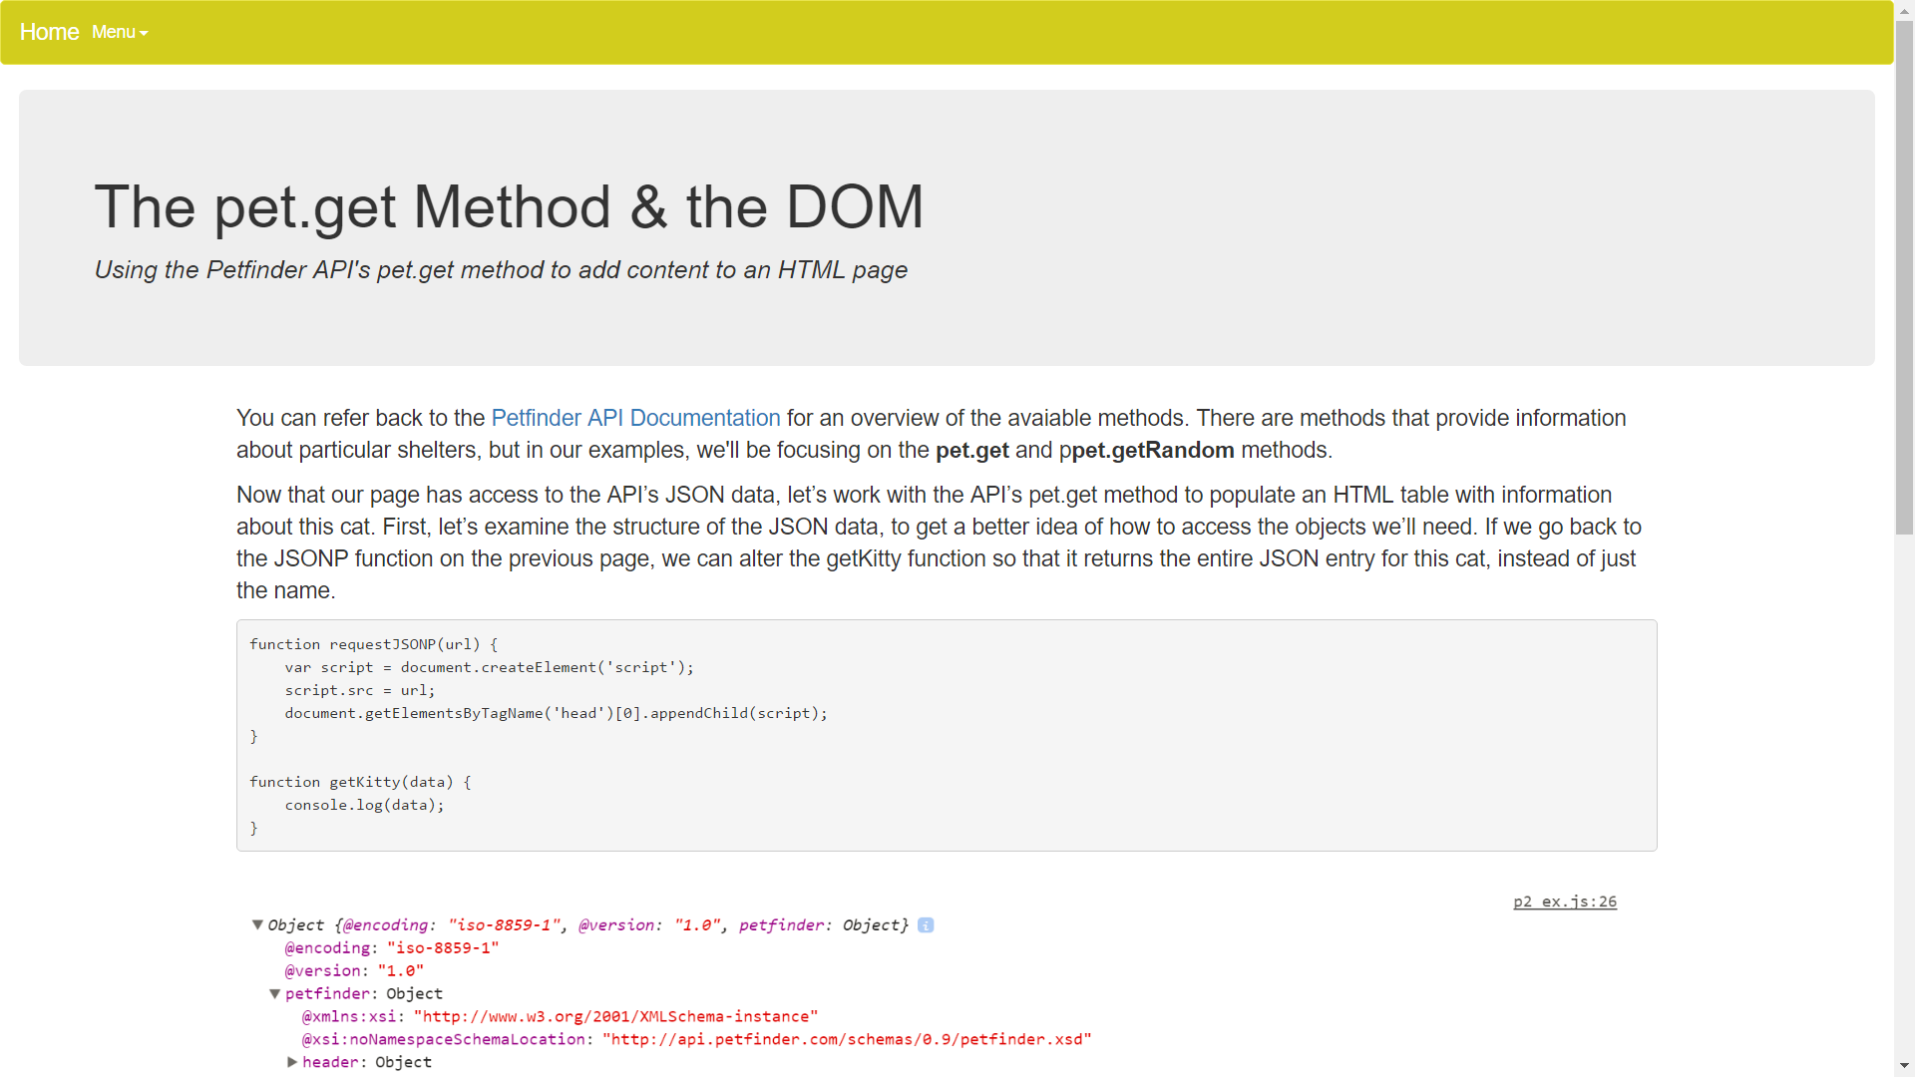1915x1081 pixels.
Task: Click the p2_ex.js:26 source link
Action: [x=1564, y=901]
